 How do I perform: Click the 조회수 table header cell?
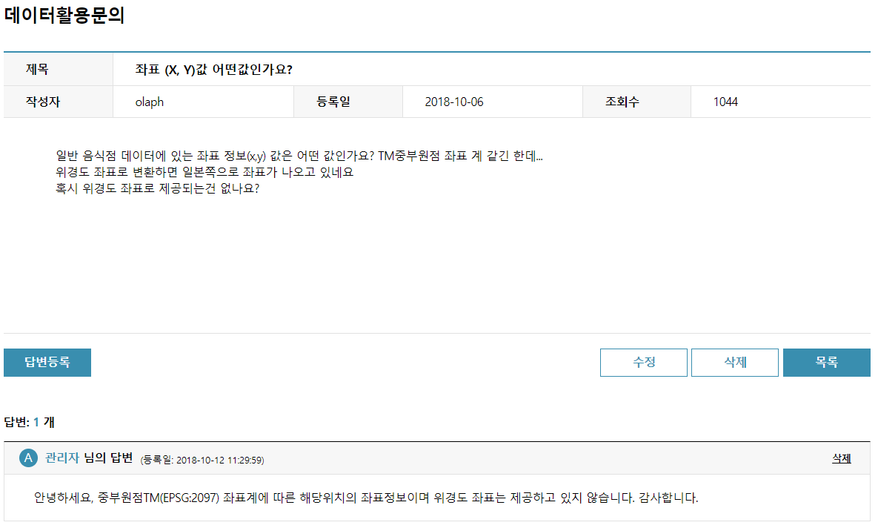coord(636,102)
